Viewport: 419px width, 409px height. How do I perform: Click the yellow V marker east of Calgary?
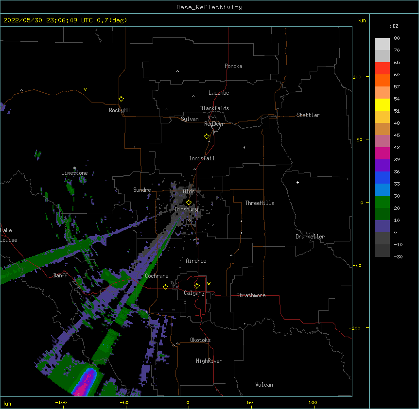coord(209,284)
